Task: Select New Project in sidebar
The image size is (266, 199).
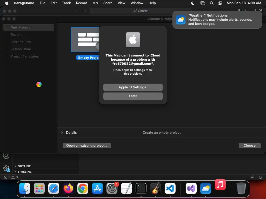Action: (x=29, y=27)
